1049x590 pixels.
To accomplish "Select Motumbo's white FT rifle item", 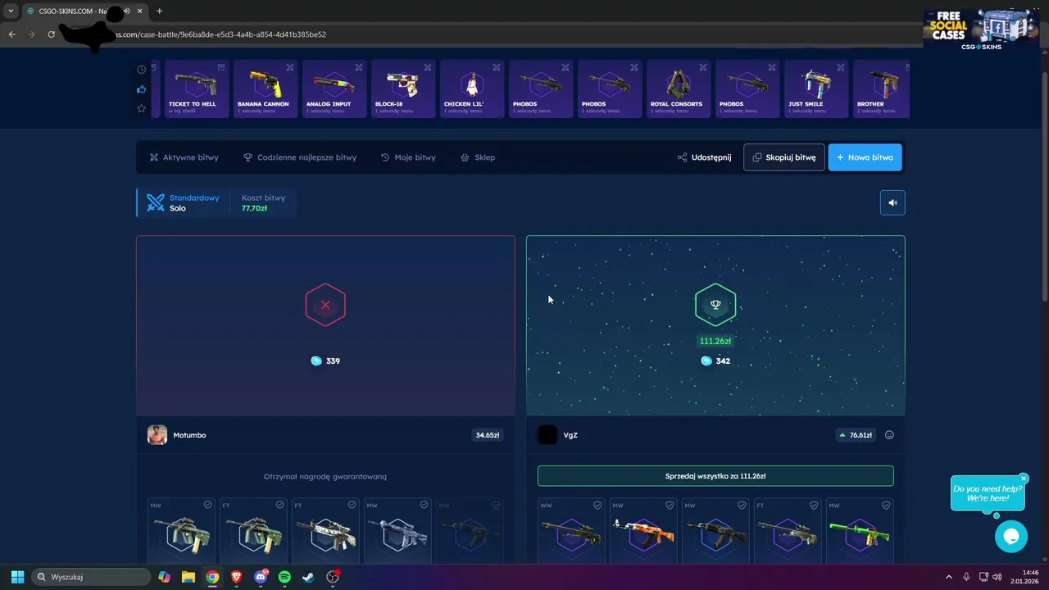I will (325, 531).
